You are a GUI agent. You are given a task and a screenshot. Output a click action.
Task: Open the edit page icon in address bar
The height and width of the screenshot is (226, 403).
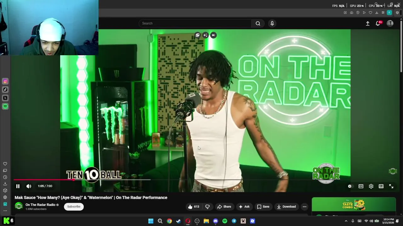point(345,13)
